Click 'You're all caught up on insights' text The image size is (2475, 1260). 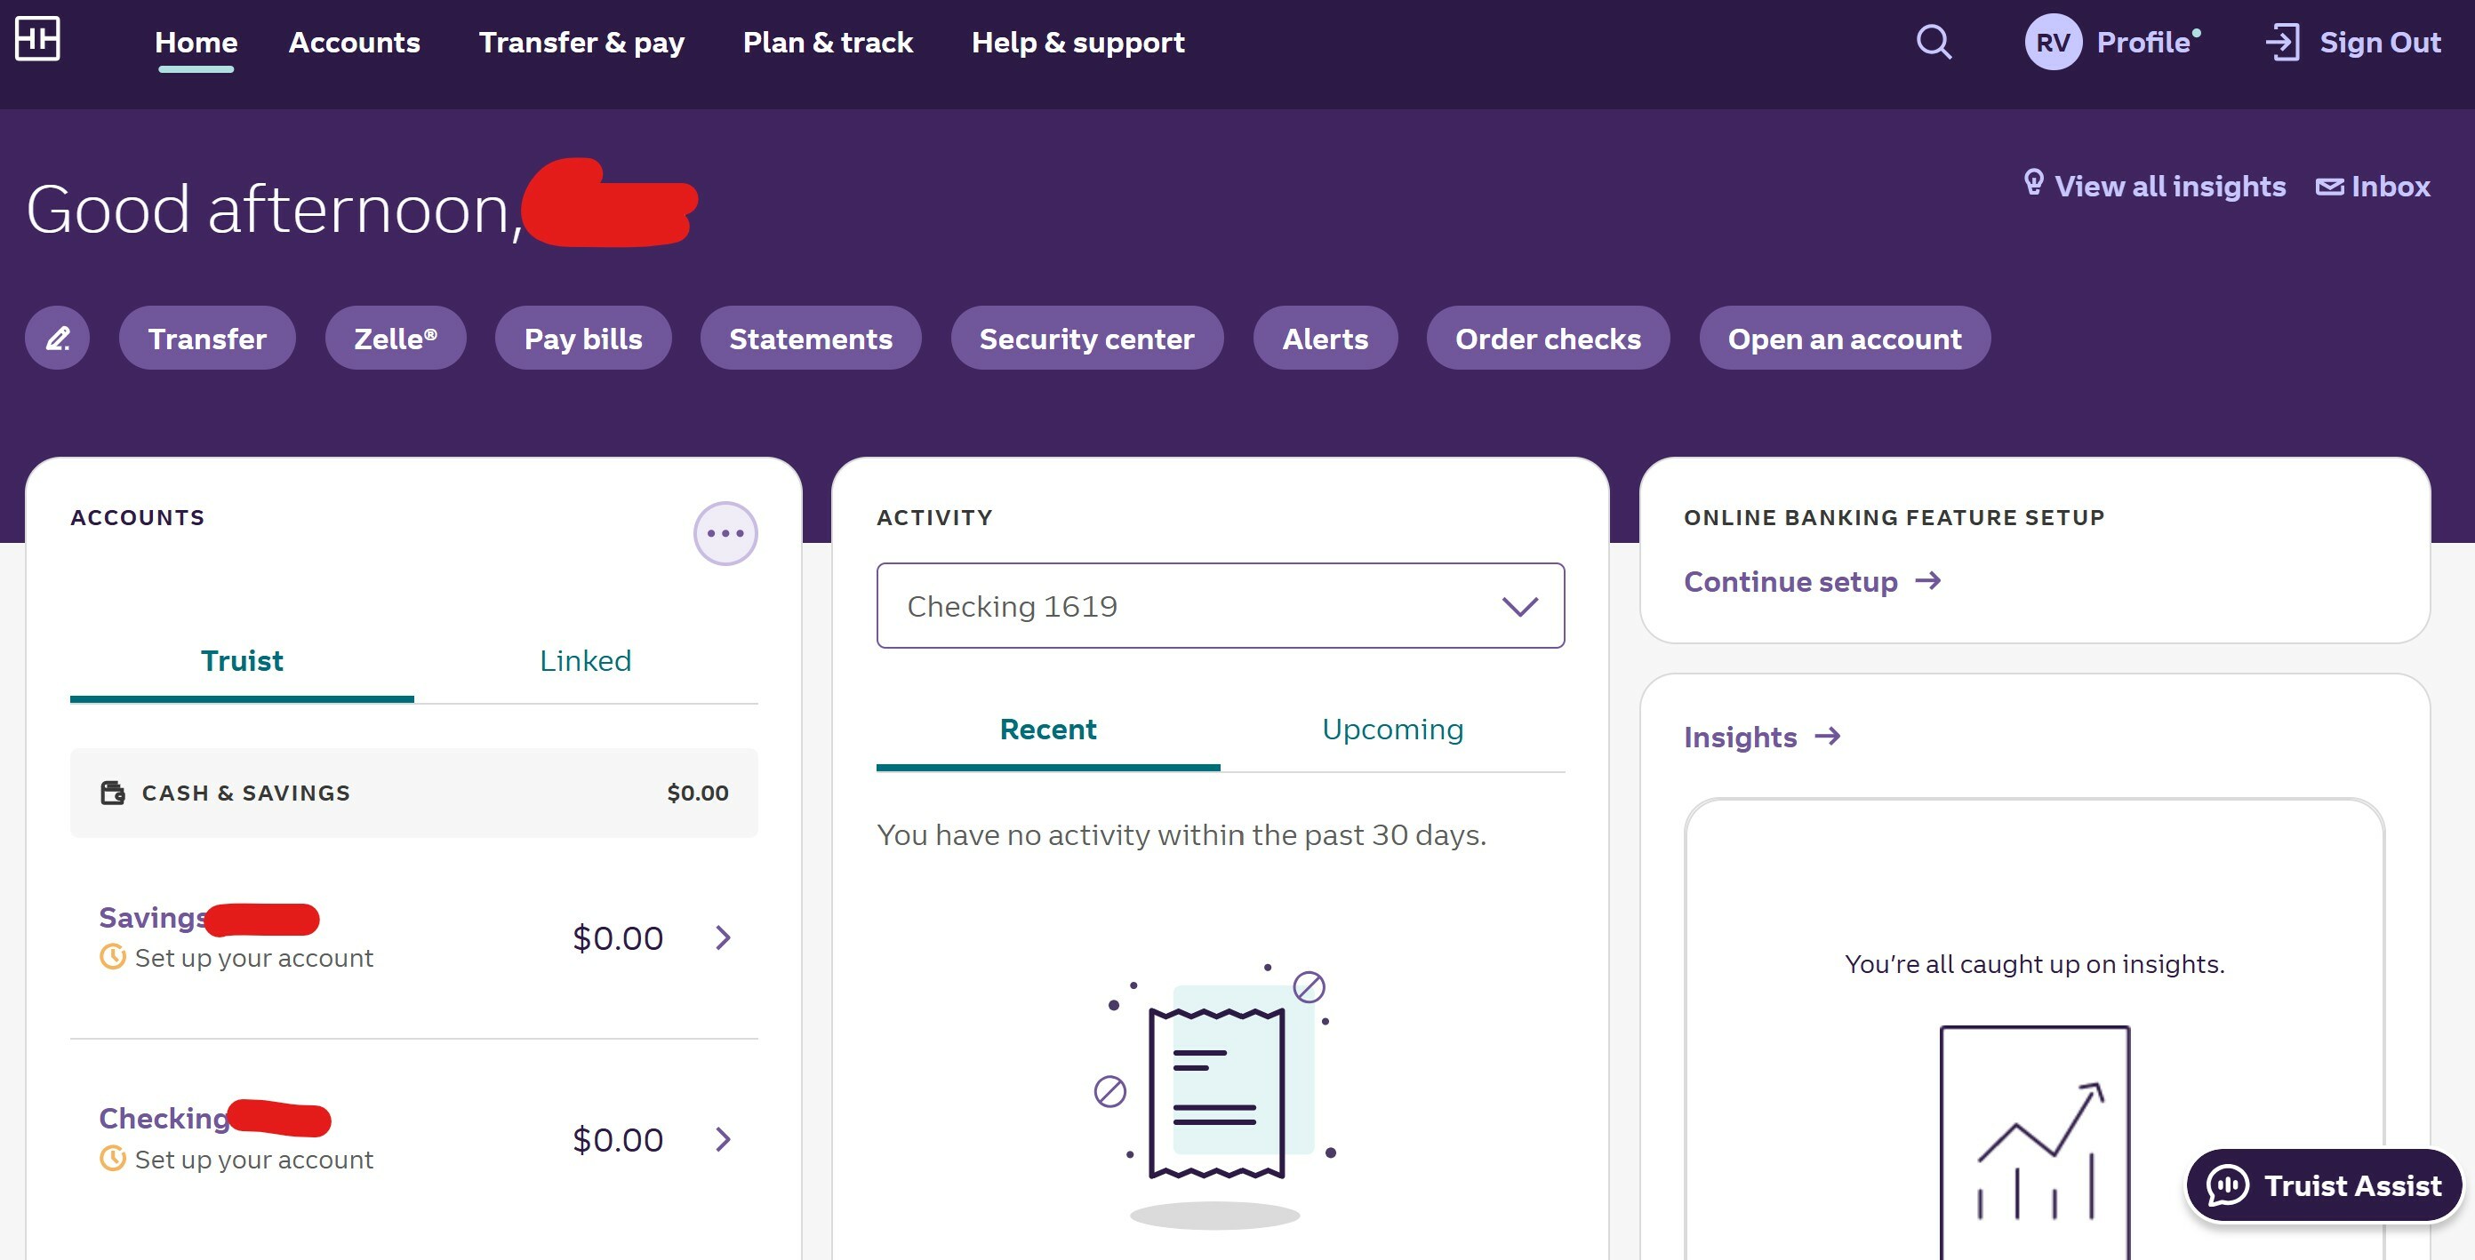tap(2034, 963)
